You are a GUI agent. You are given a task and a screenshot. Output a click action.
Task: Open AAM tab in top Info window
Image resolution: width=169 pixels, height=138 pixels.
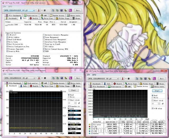[x=44, y=16]
